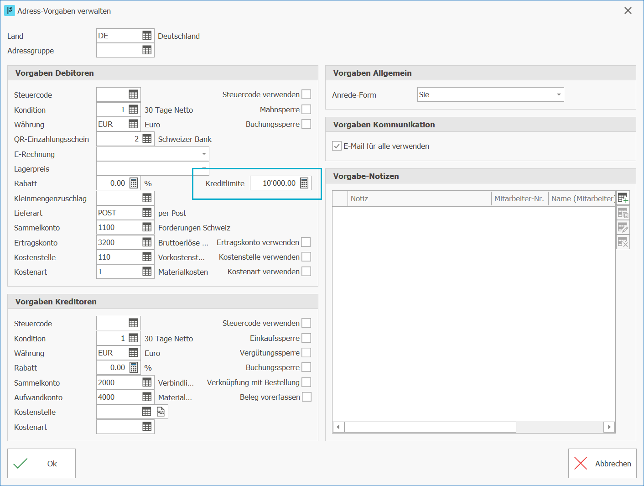Screen dimensions: 644x486
Task: Open Kreditoren Sammelkonto lookup icon
Action: coord(147,382)
